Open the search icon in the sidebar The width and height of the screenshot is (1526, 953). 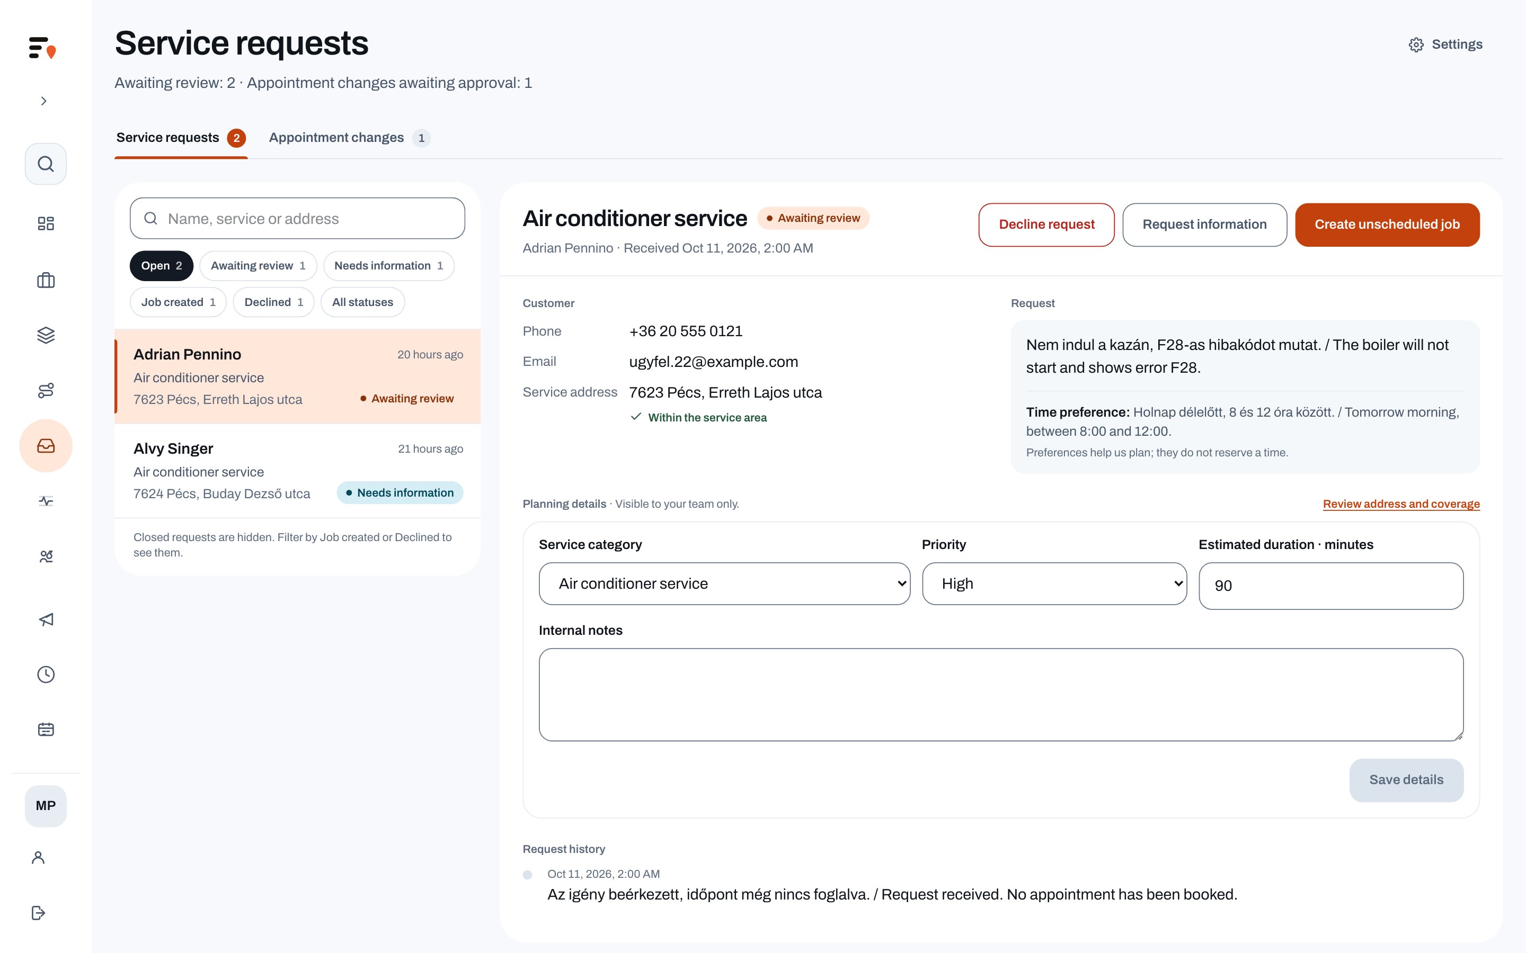(x=46, y=164)
